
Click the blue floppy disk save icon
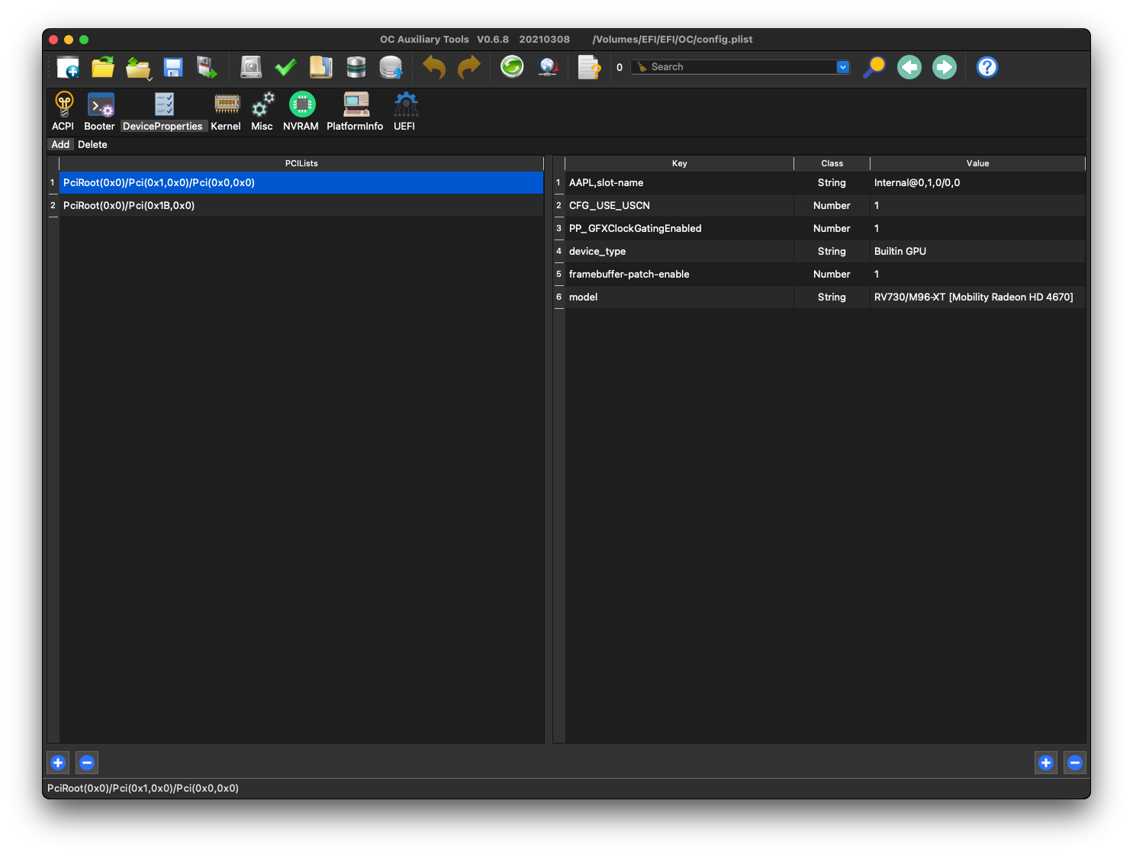[173, 68]
